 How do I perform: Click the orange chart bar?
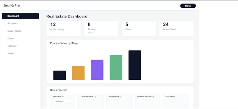click(78, 73)
